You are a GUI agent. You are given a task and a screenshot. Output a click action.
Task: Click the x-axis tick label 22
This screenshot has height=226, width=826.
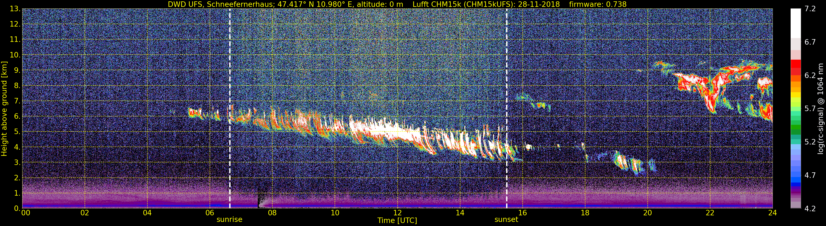[x=710, y=213]
